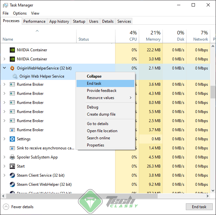This screenshot has height=215, width=216.
Task: Select Collapse in the context menu
Action: pos(105,76)
